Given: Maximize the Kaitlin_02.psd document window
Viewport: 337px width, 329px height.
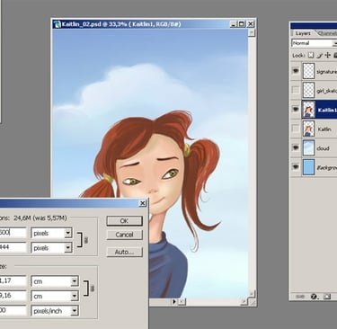Looking at the screenshot, I should 242,24.
